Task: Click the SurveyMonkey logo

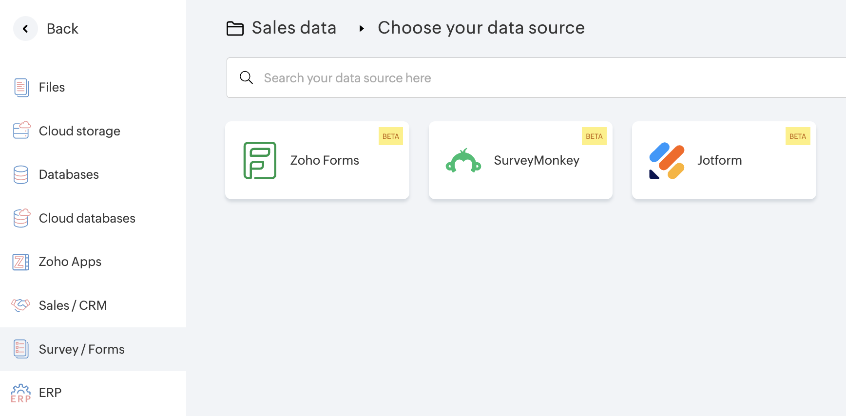Action: click(463, 161)
